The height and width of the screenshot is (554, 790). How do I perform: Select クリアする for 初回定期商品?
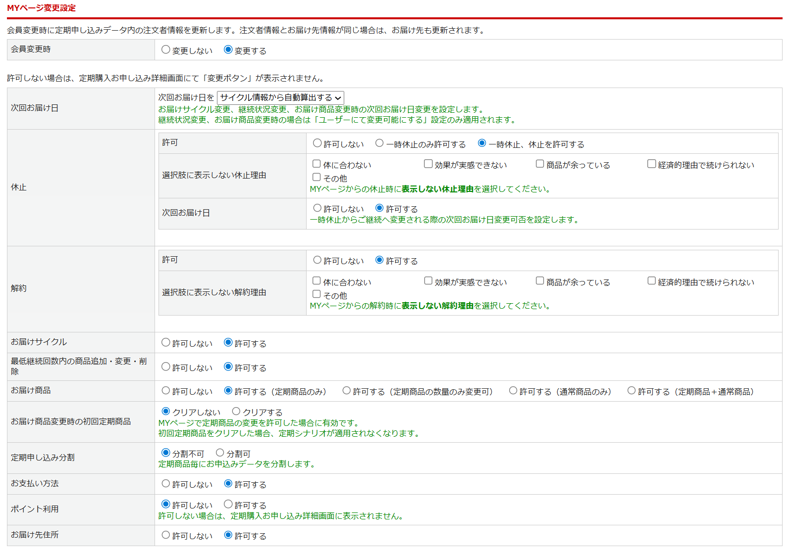[x=236, y=412]
